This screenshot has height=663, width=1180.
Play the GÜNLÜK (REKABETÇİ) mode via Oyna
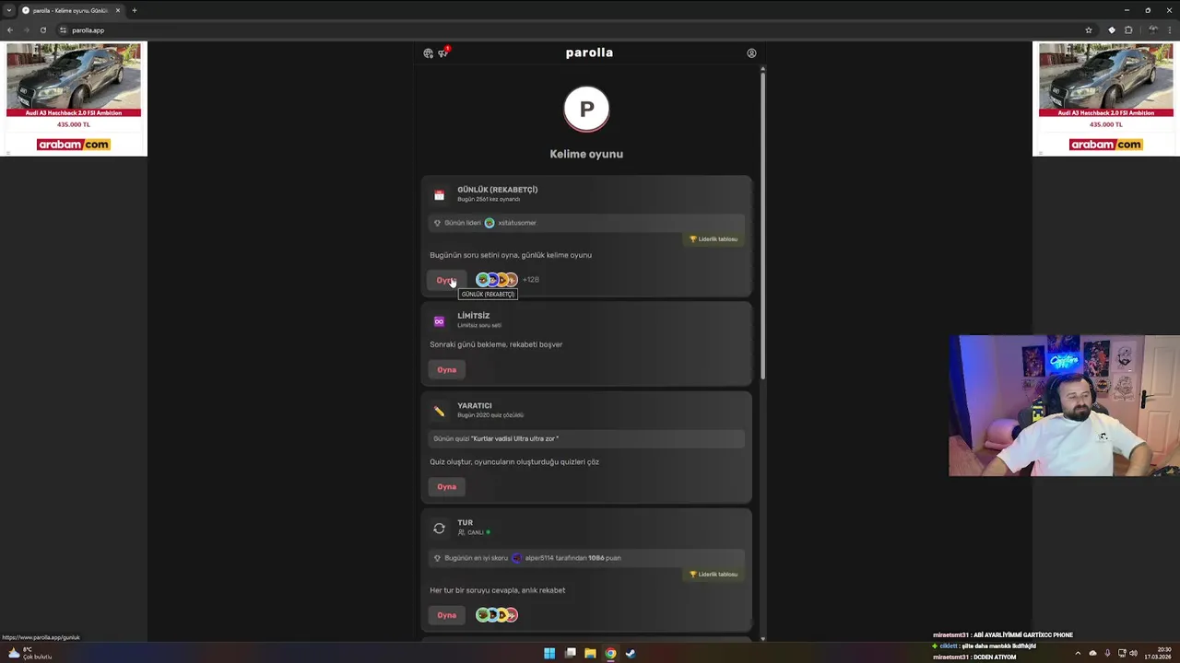tap(447, 280)
